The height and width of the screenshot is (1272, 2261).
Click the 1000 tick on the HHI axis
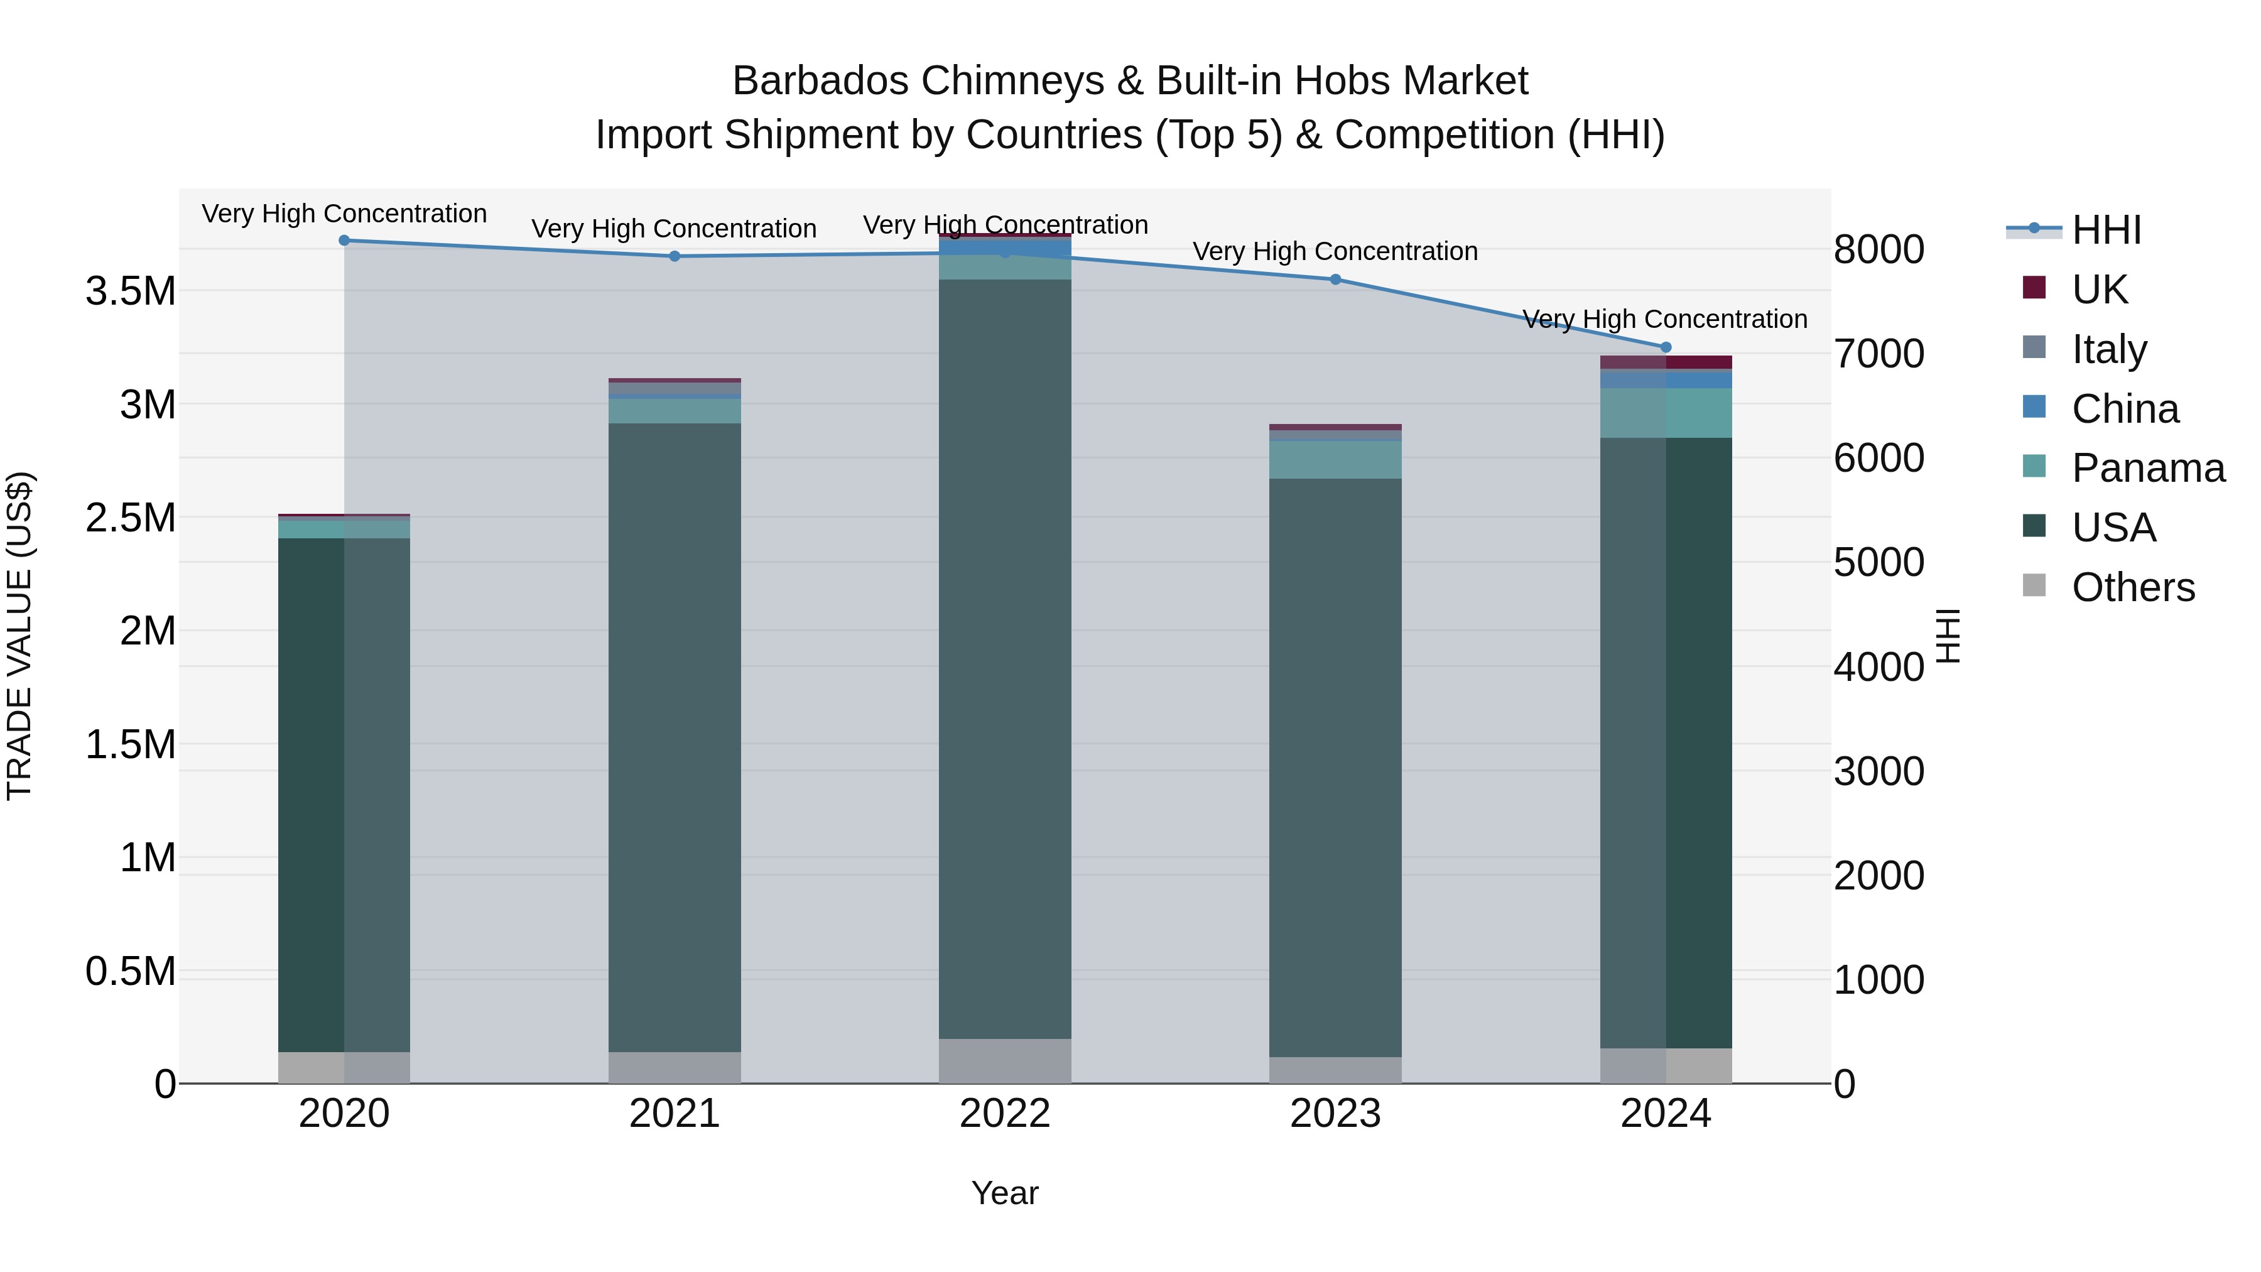click(1879, 980)
